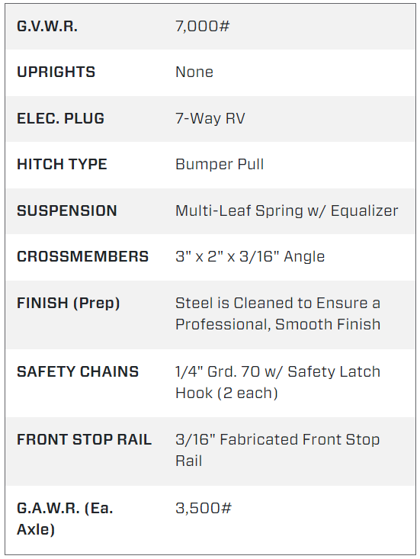Click the CROSSMEMBERS label

click(x=82, y=257)
